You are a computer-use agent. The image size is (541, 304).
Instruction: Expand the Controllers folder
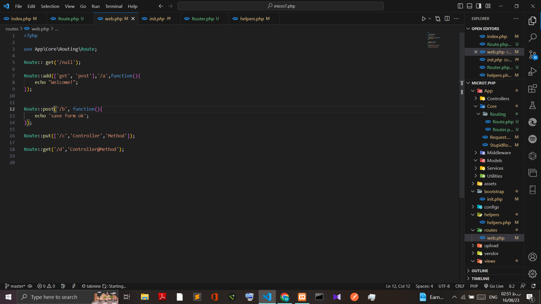coord(494,99)
